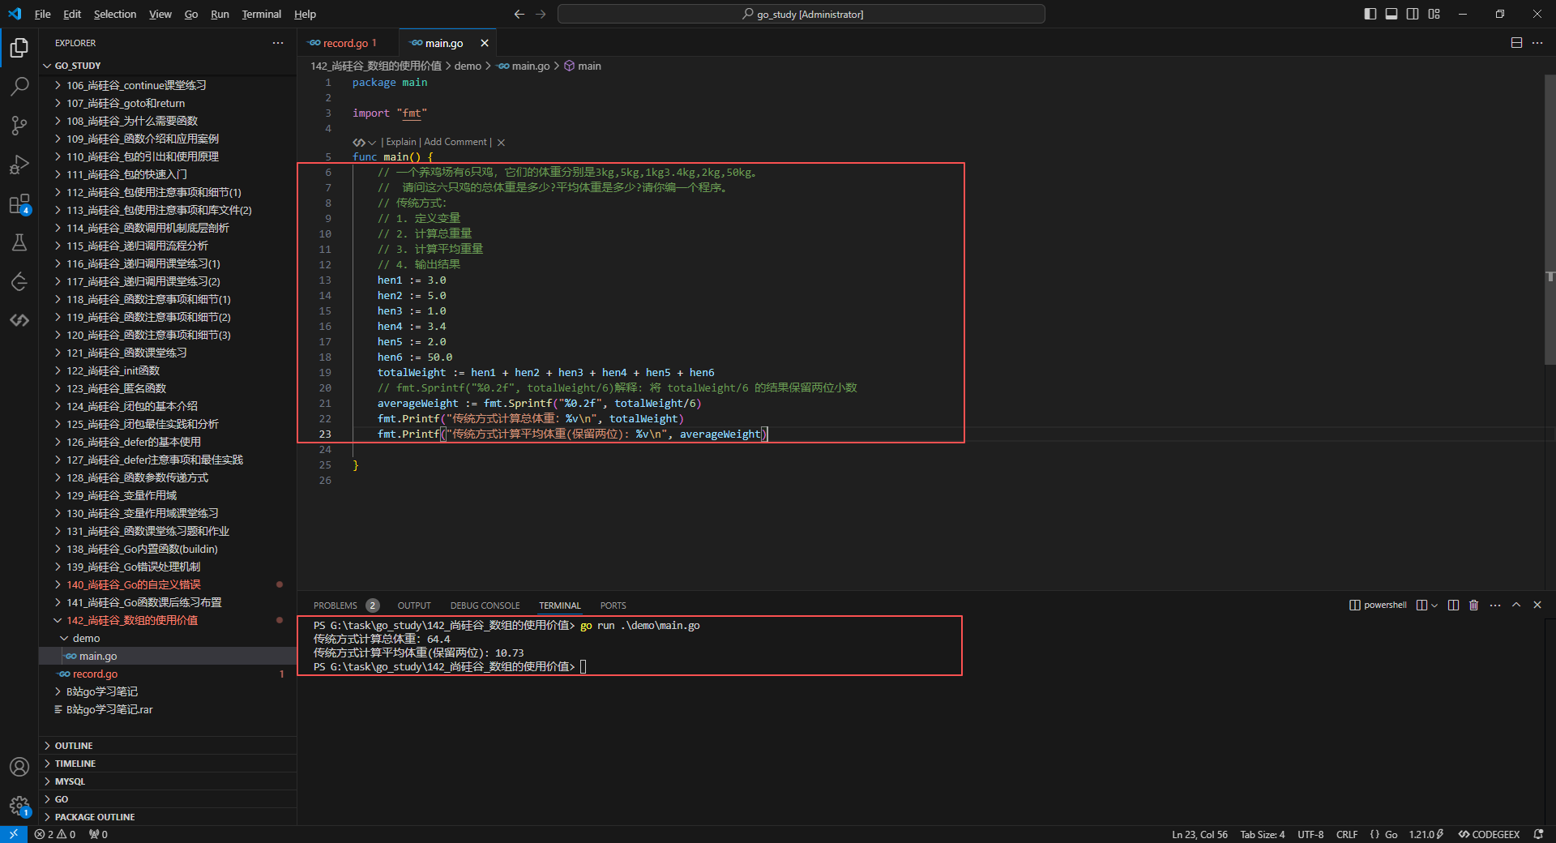1556x843 pixels.
Task: Expand the MYSQL section
Action: (x=168, y=781)
